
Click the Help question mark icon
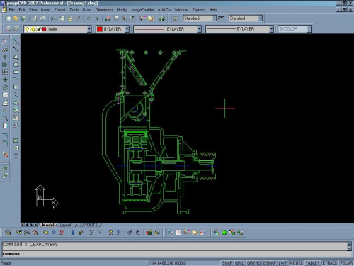[161, 18]
